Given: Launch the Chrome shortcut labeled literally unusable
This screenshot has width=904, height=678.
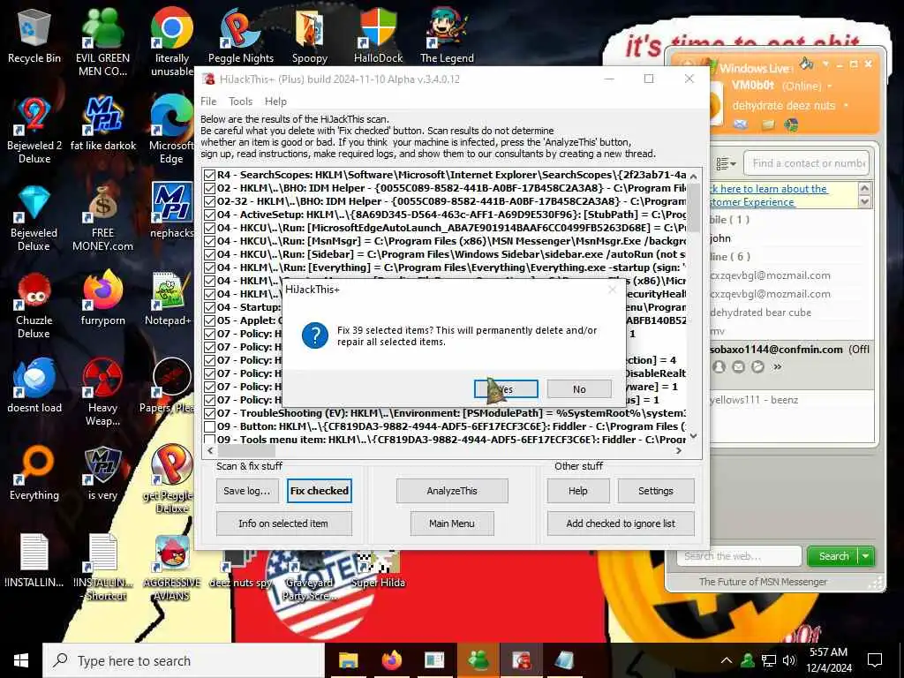Looking at the screenshot, I should click(172, 41).
